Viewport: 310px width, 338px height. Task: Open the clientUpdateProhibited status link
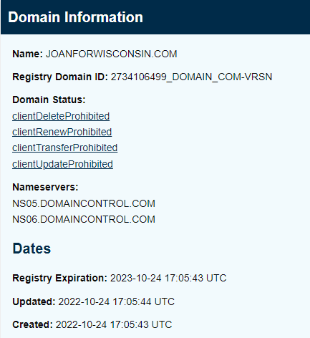(x=62, y=164)
